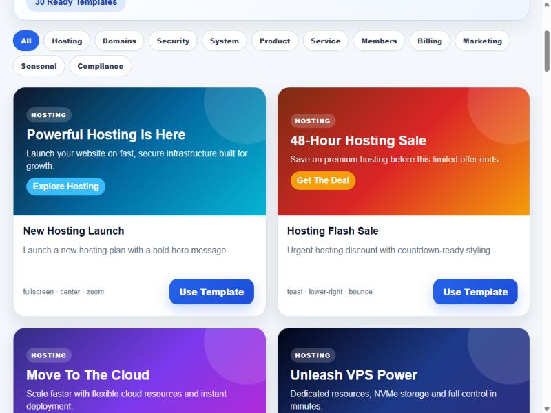Filter templates by Hosting category
Screen dimensions: 551x413
[x=67, y=41]
